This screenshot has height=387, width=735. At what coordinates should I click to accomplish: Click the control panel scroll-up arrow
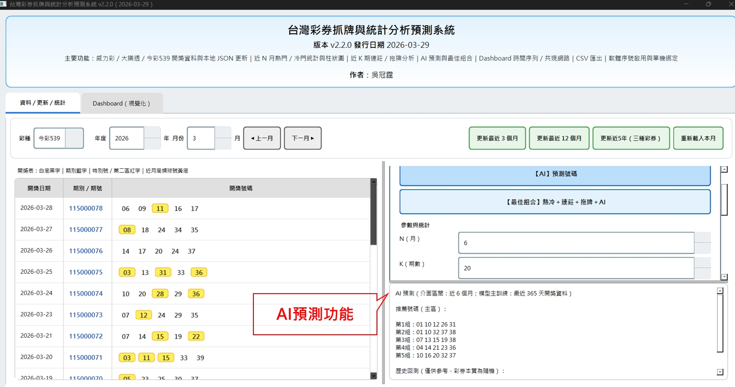[724, 169]
